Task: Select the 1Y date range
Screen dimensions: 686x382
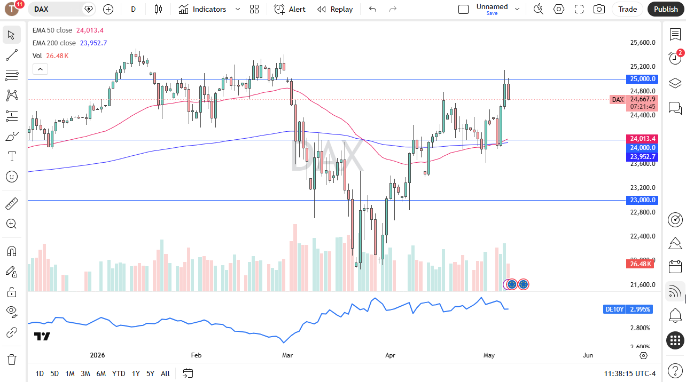Action: coord(136,373)
